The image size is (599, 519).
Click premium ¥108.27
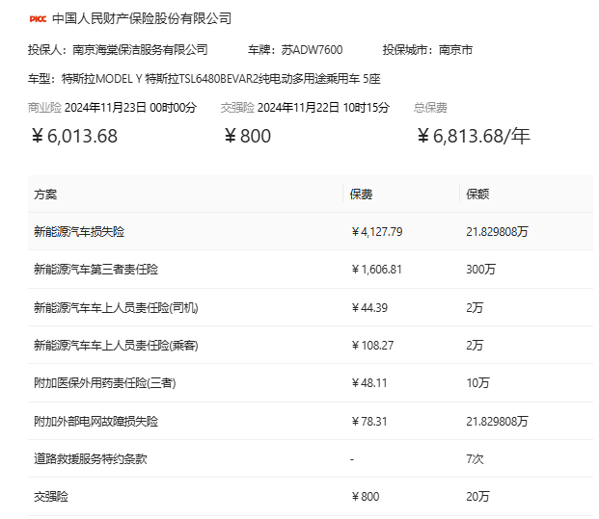coord(372,345)
